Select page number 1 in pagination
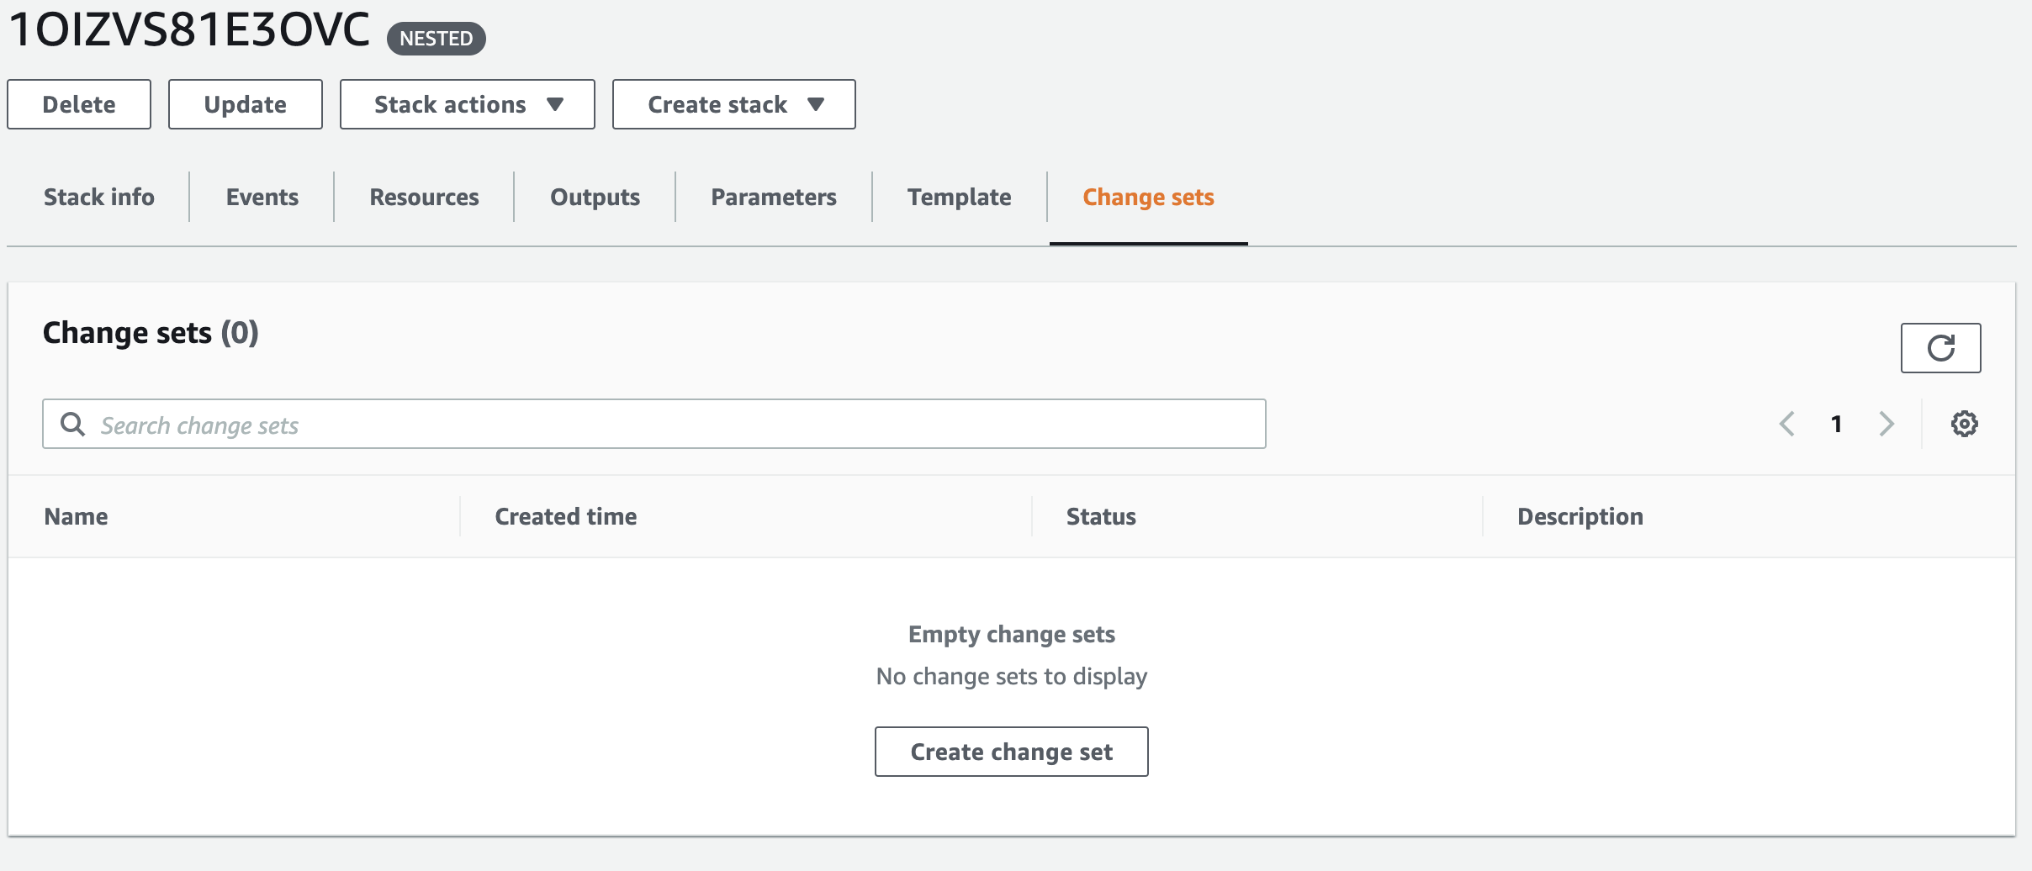The height and width of the screenshot is (871, 2032). click(x=1837, y=423)
